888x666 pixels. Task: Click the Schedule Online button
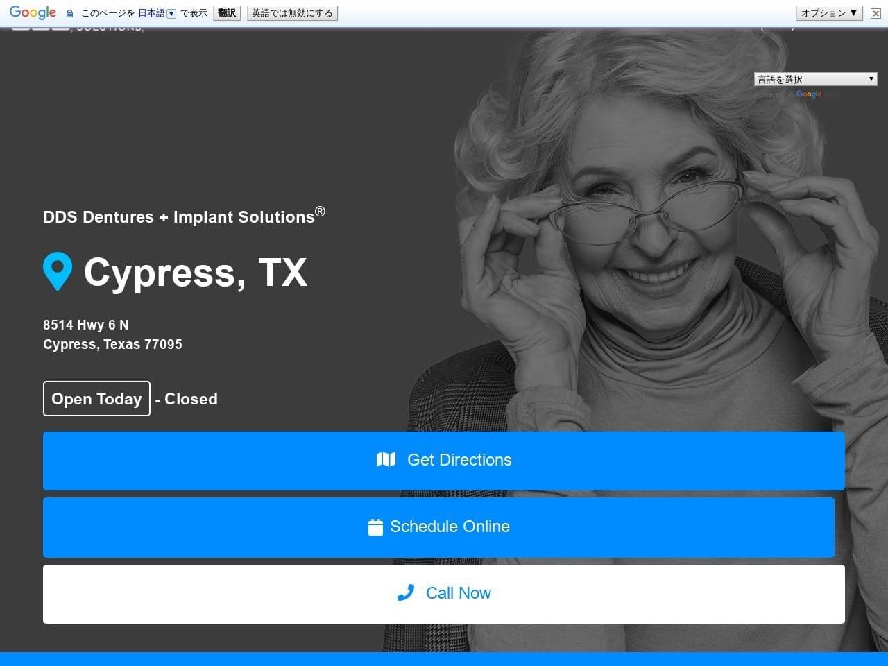pos(438,527)
